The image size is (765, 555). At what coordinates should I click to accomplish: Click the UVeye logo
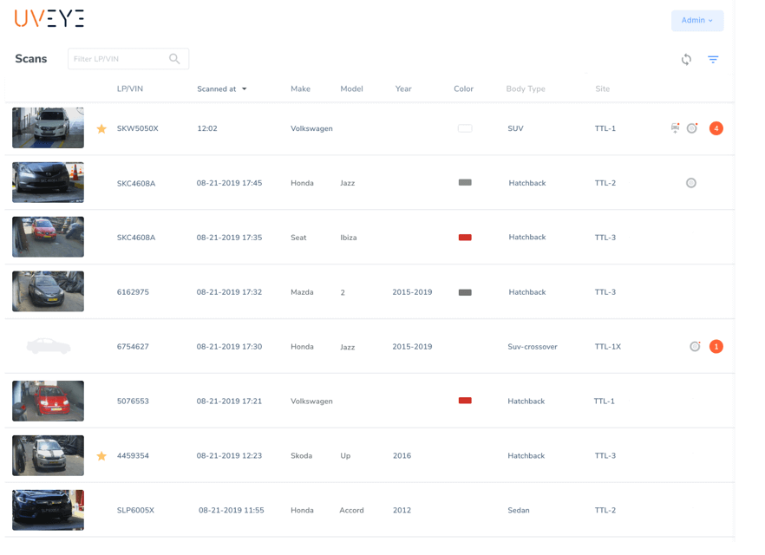(49, 18)
